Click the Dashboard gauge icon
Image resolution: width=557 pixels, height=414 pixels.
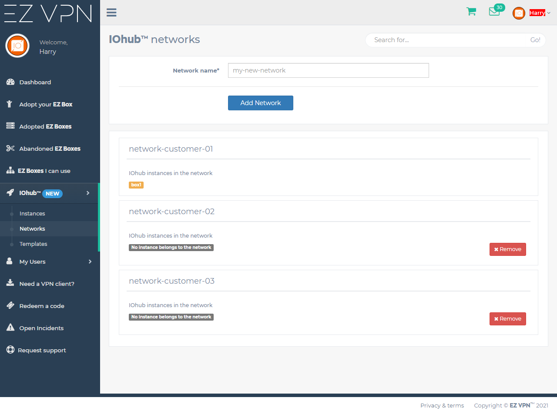10,82
